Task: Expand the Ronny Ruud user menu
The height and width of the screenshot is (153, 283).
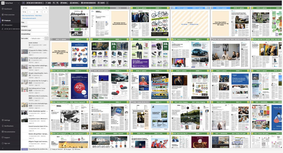Action: pyautogui.click(x=10, y=3)
